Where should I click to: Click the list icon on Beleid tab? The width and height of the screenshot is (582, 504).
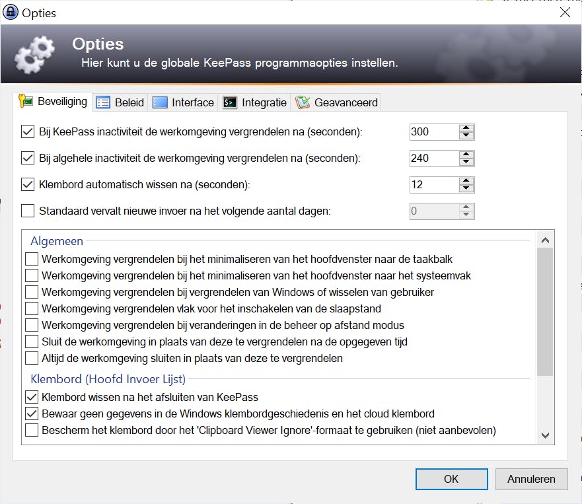pyautogui.click(x=103, y=102)
